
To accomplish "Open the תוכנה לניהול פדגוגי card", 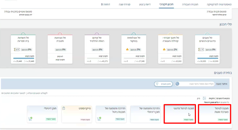I will coord(180,114).
